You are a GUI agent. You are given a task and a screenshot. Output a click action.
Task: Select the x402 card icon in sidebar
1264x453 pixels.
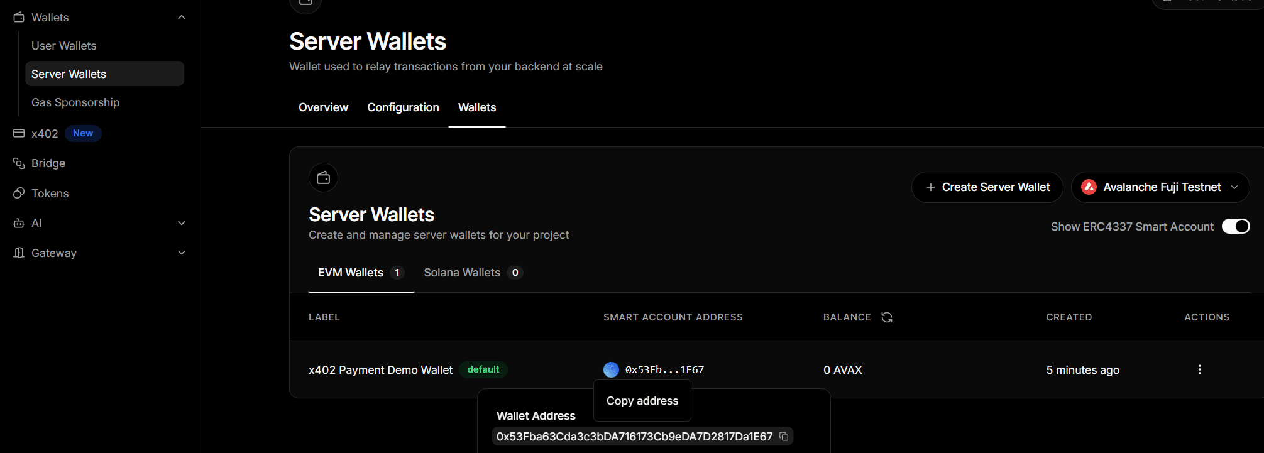click(18, 133)
